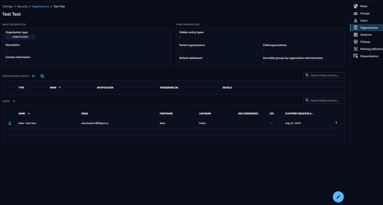Add a user with the plus icon

point(14,101)
